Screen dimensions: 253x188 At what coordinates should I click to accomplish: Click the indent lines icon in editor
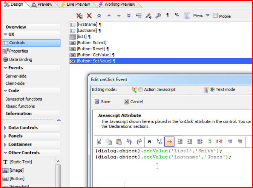(180, 141)
